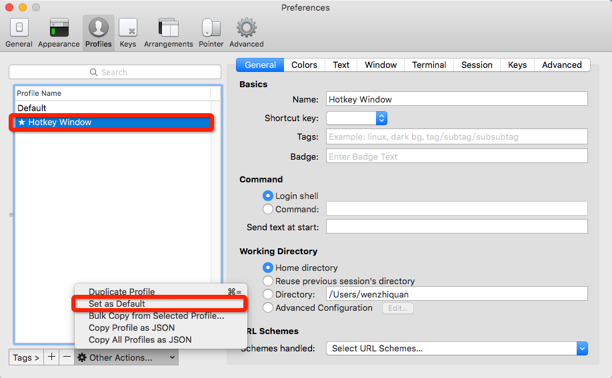Choose Copy All Profiles as JSON

click(x=161, y=340)
